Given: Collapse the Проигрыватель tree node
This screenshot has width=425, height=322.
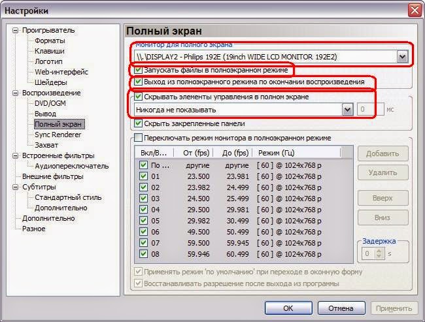Looking at the screenshot, I should coord(16,31).
